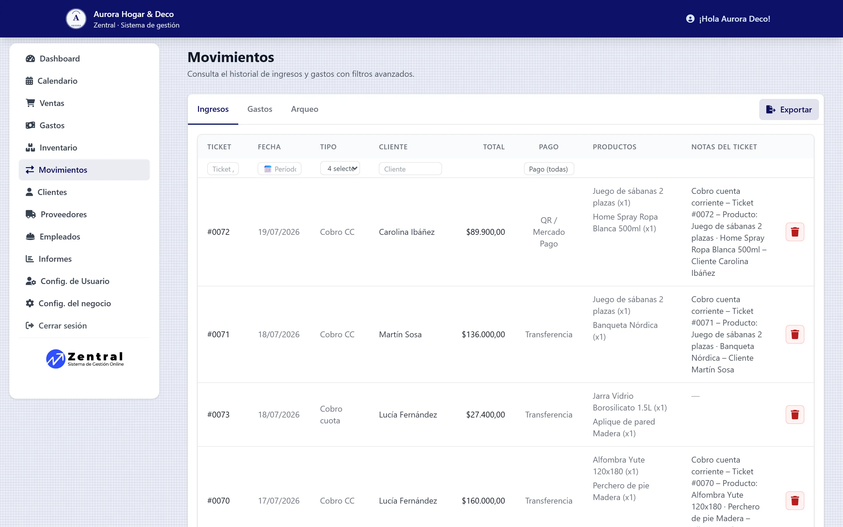Click the 'Cobro cuota' type cell
The width and height of the screenshot is (843, 527).
(x=331, y=414)
